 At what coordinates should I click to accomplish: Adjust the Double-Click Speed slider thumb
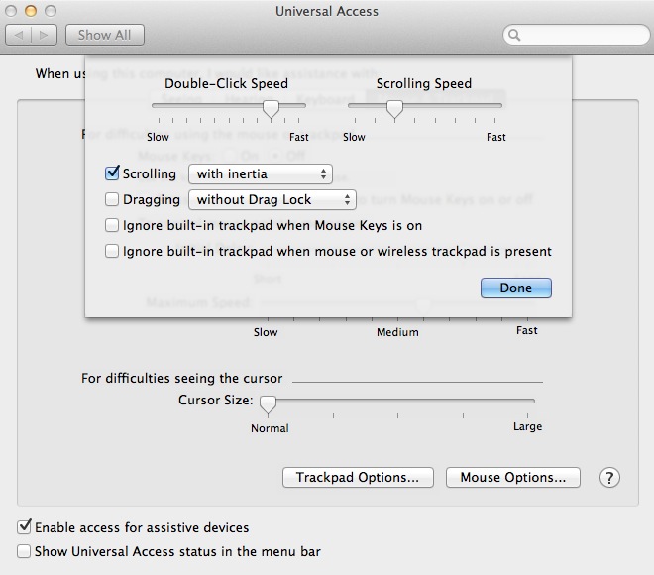[271, 110]
